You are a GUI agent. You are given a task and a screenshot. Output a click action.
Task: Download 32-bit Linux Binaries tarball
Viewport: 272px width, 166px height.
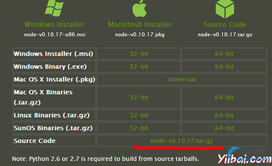click(139, 115)
